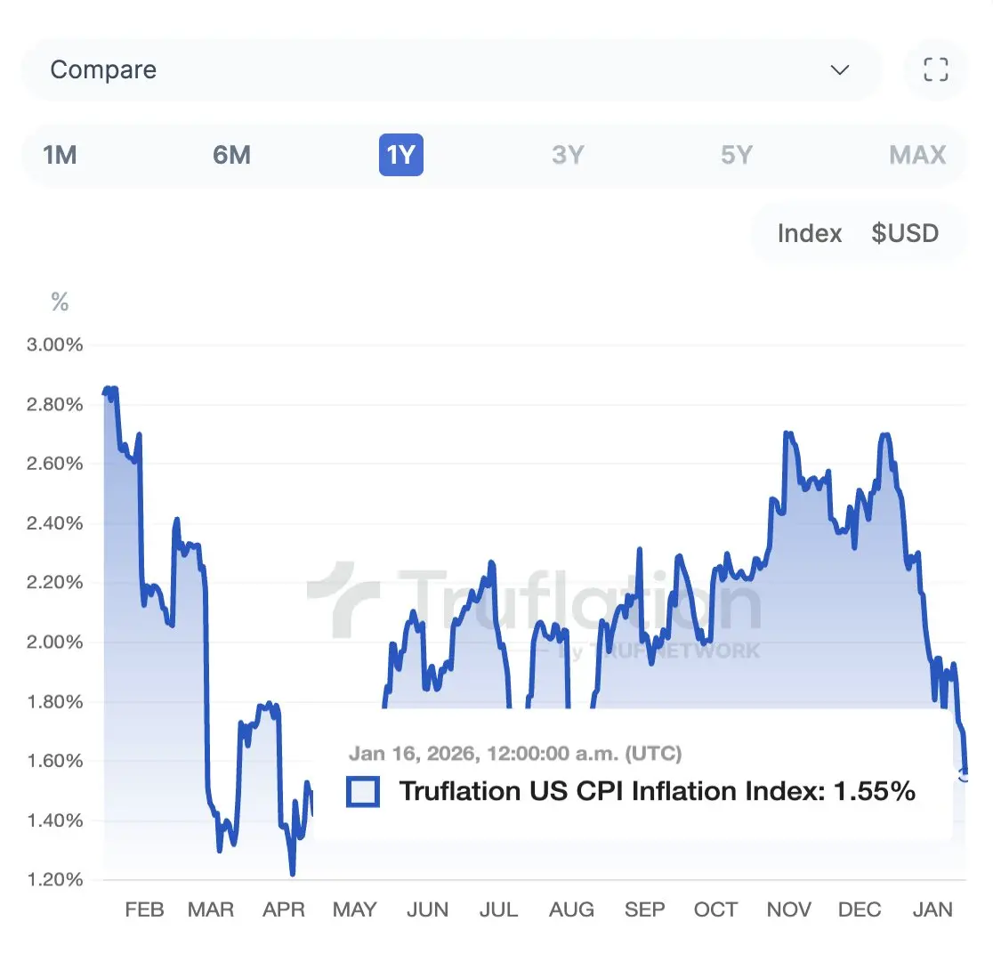Choose the 5Y time range

(737, 155)
